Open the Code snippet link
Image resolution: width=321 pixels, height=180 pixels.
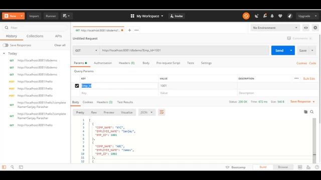click(312, 63)
